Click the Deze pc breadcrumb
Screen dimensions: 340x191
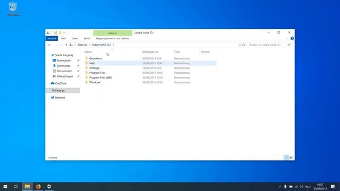(82, 45)
